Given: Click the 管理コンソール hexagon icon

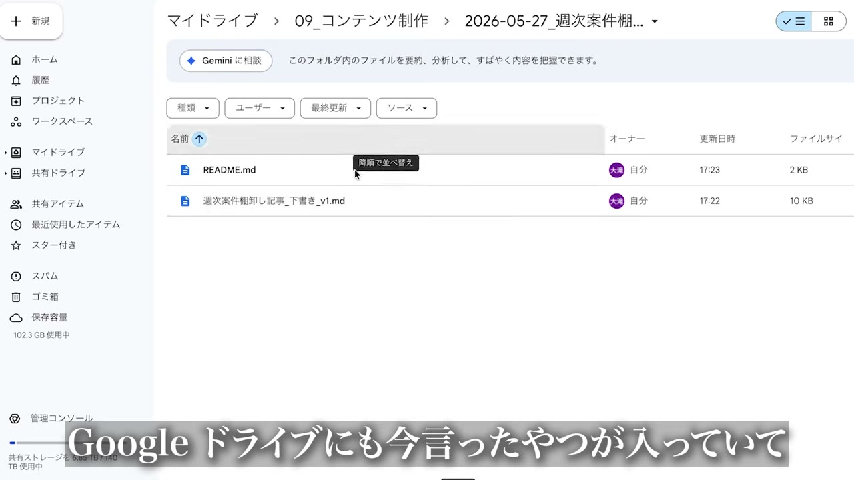Looking at the screenshot, I should 15,419.
